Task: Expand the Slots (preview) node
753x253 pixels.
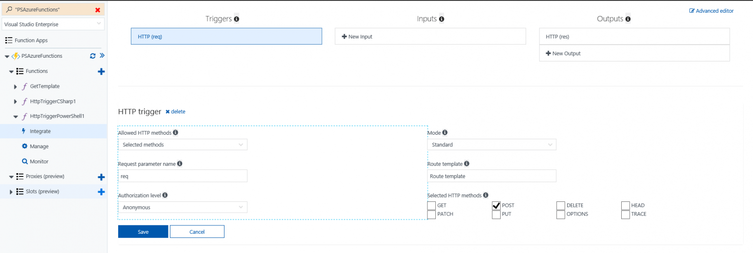Action: coord(11,192)
